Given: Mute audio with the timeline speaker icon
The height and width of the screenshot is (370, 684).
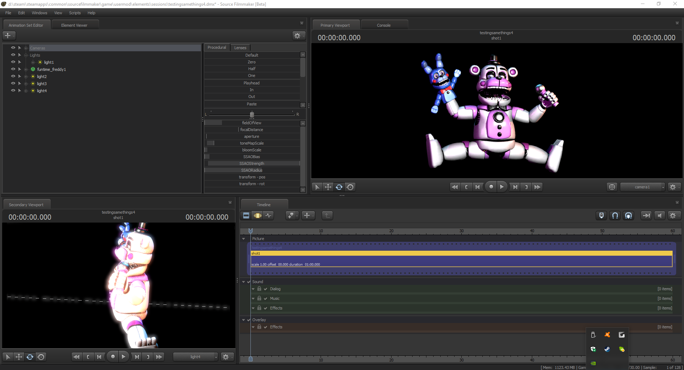Looking at the screenshot, I should coord(660,215).
